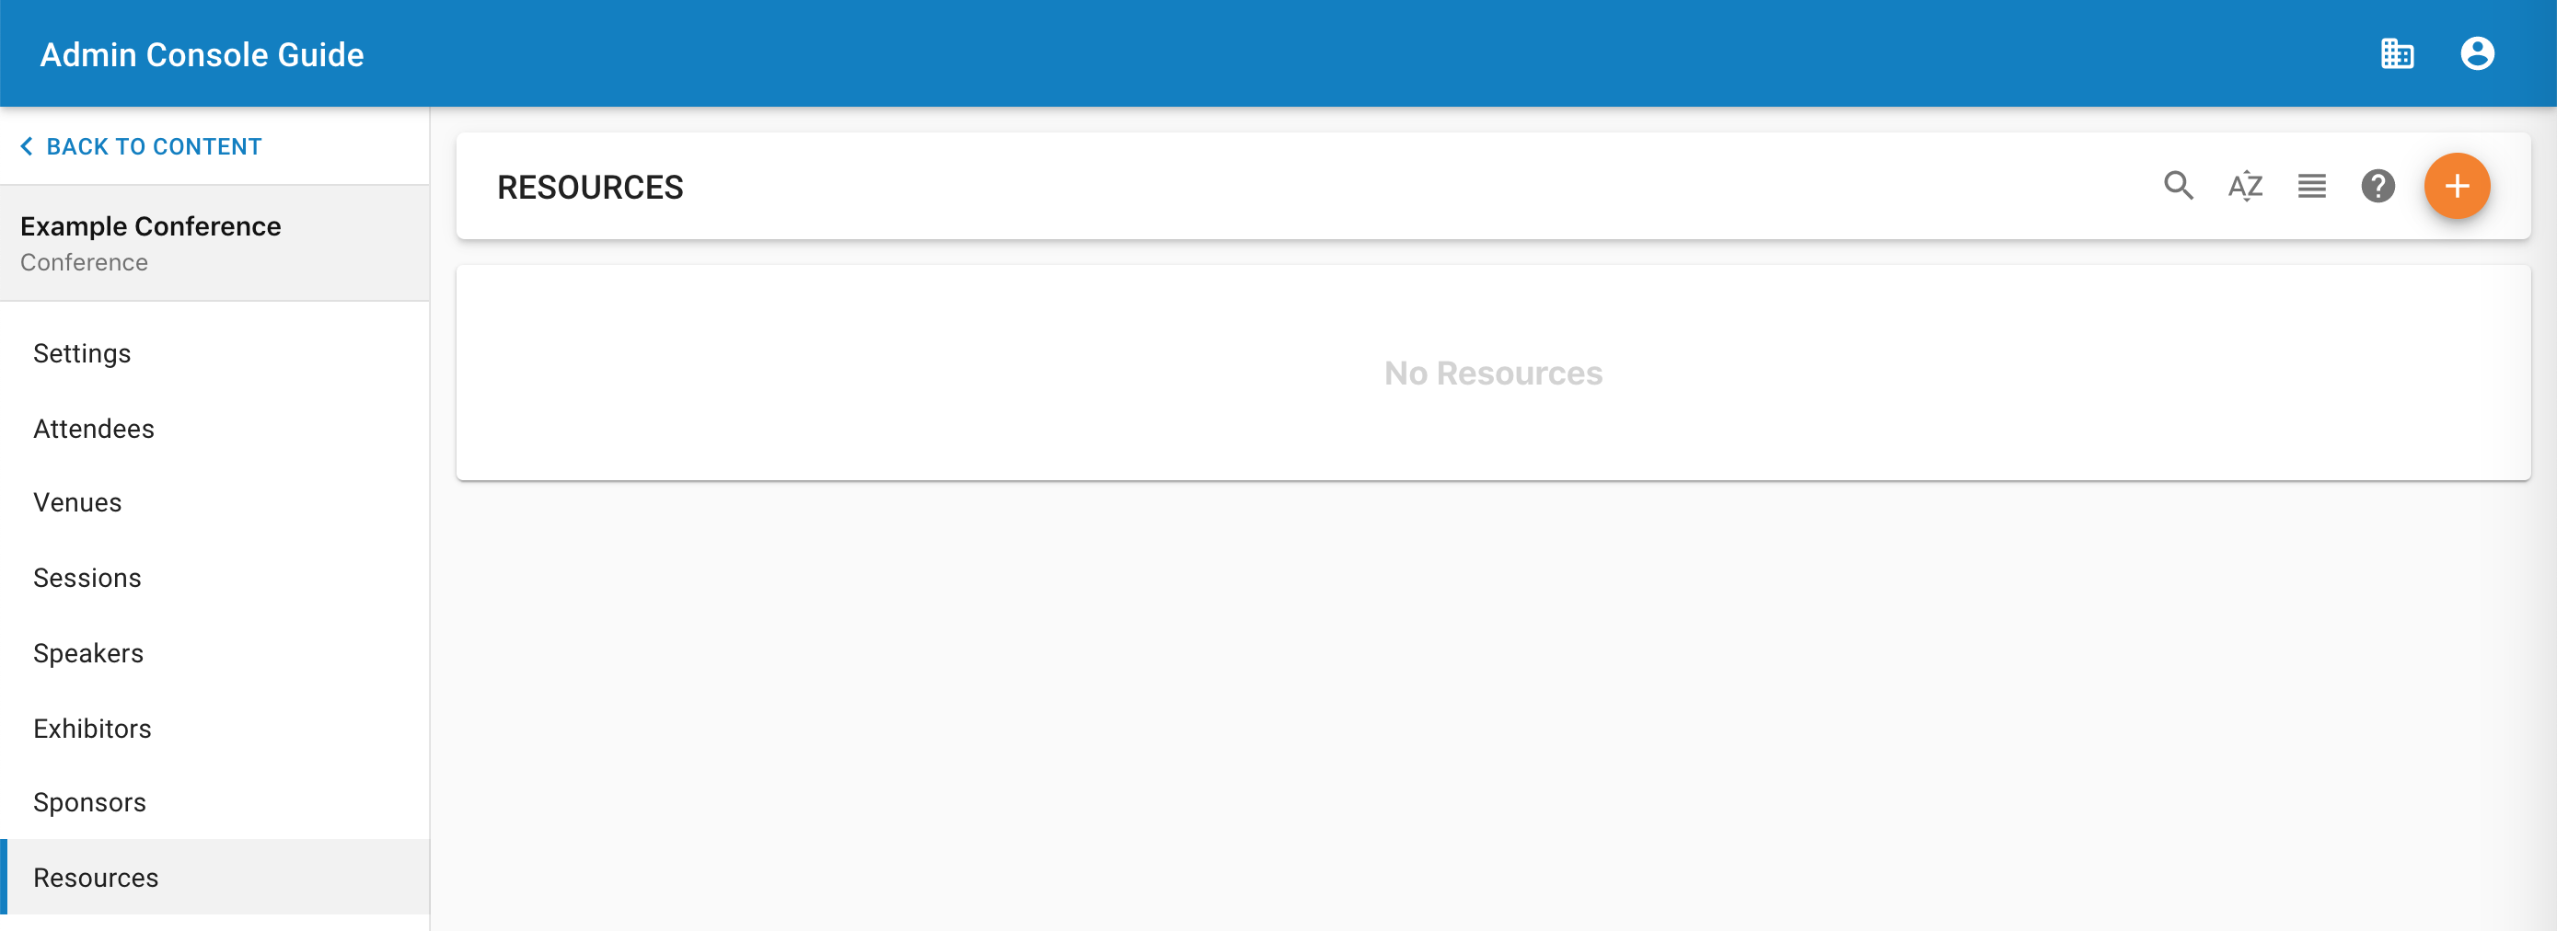The image size is (2557, 931).
Task: Add a new resource with orange plus
Action: tap(2457, 186)
